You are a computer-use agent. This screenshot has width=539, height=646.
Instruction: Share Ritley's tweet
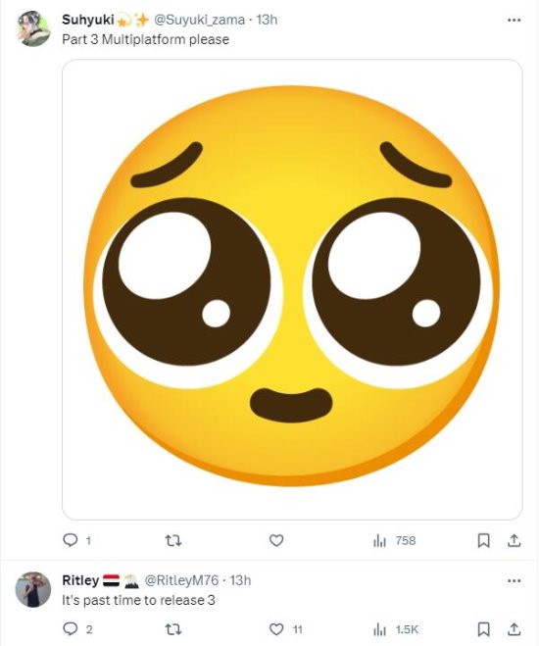click(514, 629)
